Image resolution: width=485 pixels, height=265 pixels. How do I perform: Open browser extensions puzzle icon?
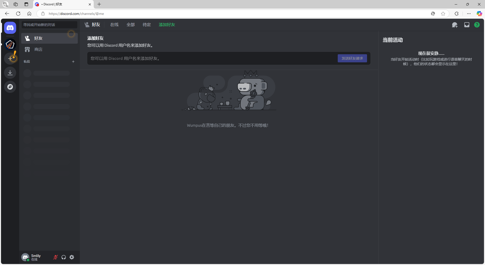click(456, 14)
